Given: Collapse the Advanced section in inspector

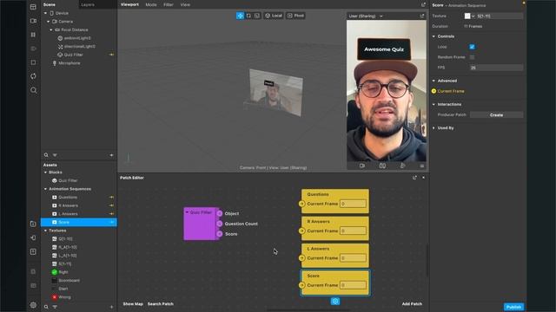Looking at the screenshot, I should point(434,81).
